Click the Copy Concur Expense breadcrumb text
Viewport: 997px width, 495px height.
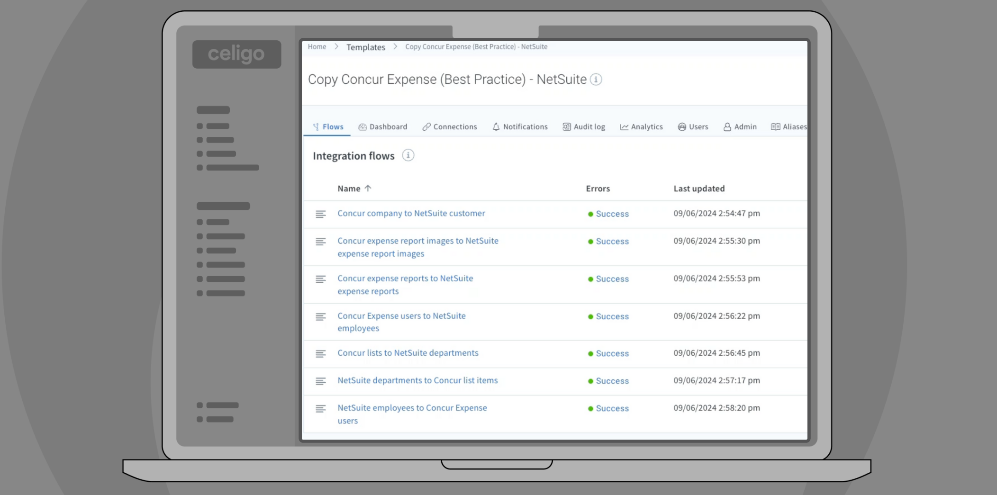click(x=476, y=46)
